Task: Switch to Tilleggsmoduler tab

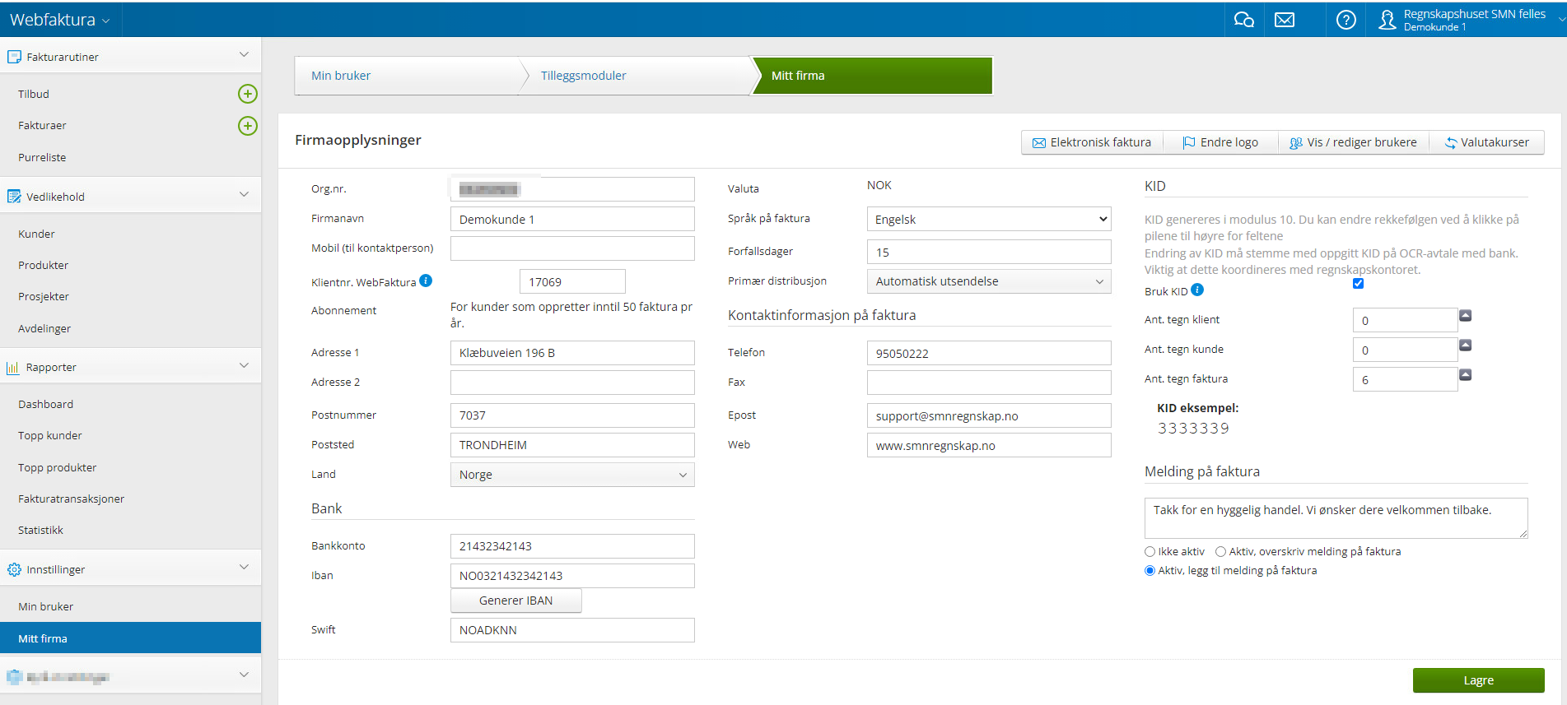Action: click(x=583, y=76)
